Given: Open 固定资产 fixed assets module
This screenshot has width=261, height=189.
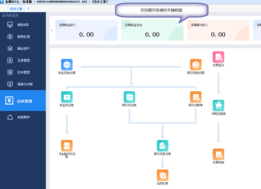Looking at the screenshot, I should pos(23,49).
